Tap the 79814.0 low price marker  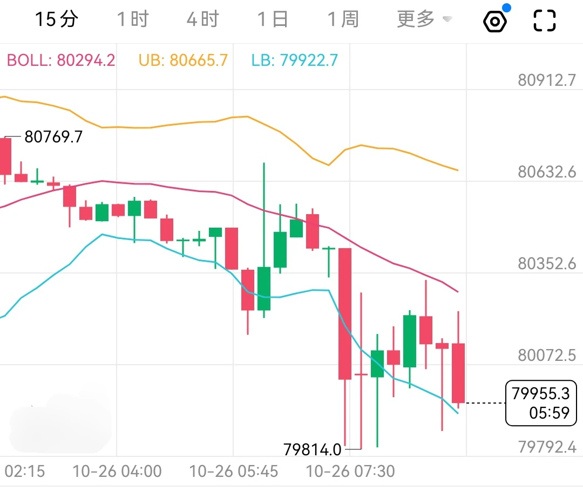point(312,449)
